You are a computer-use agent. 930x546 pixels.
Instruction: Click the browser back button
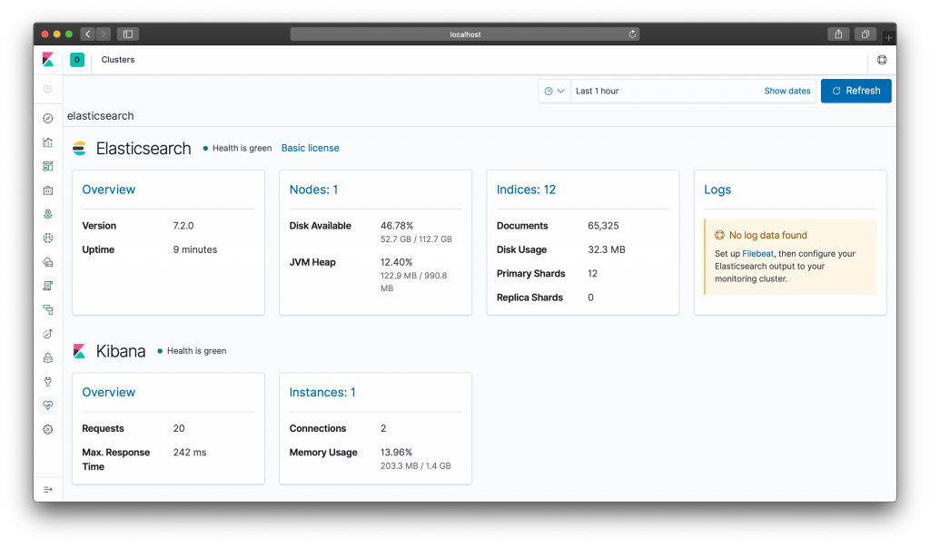88,34
